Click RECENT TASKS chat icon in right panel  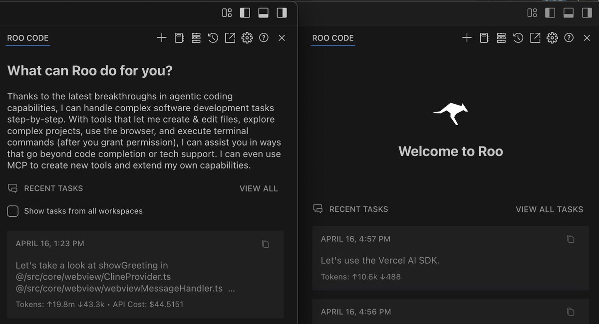click(x=318, y=209)
